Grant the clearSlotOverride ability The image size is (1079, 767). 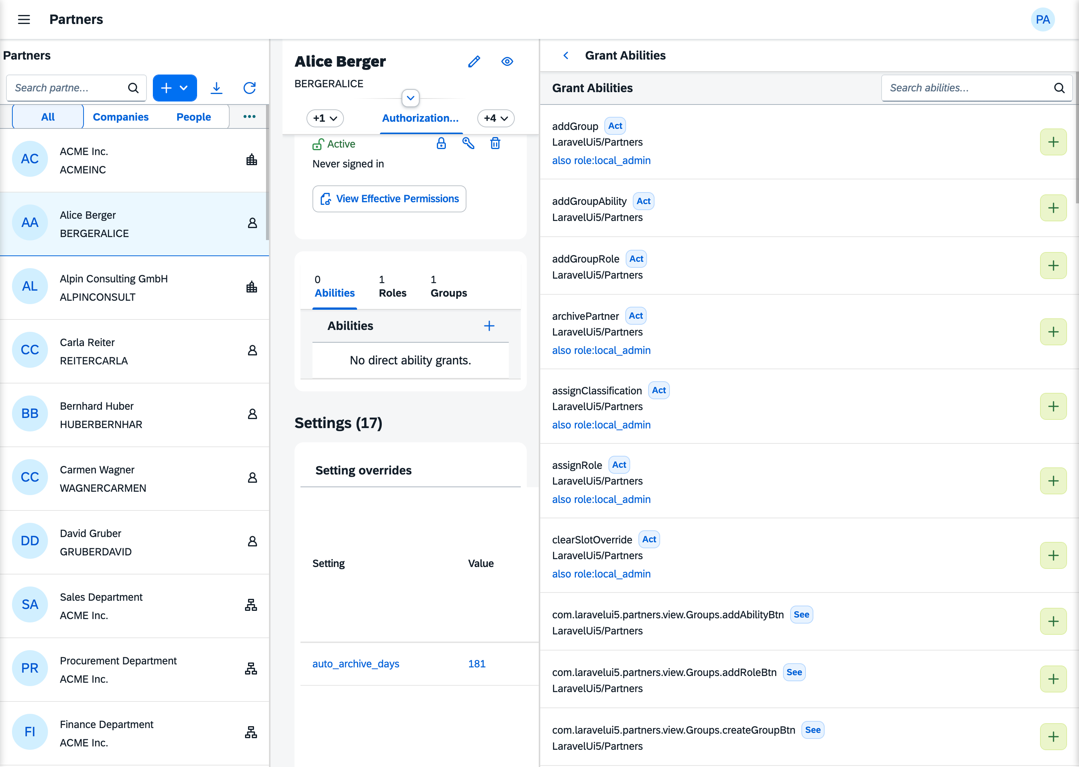(x=1053, y=555)
